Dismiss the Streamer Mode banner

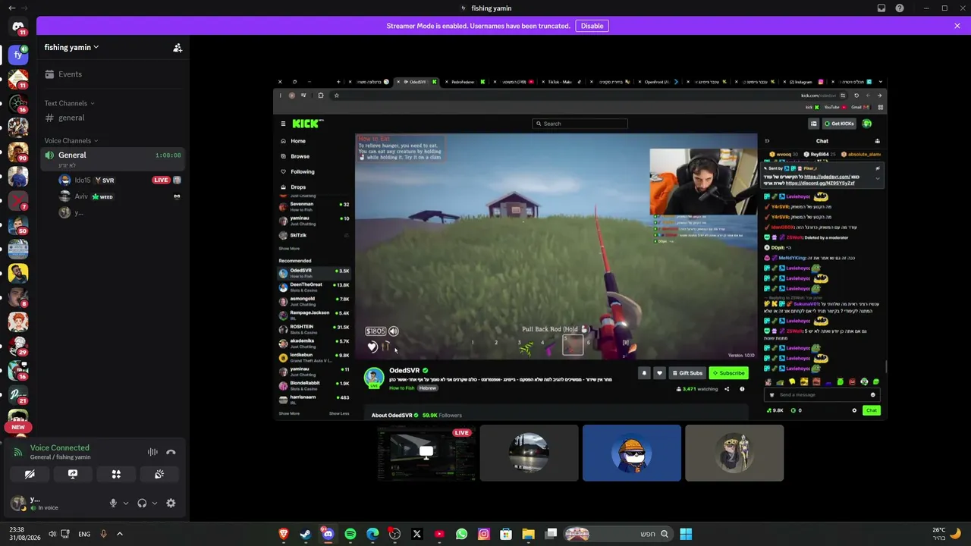(x=957, y=26)
